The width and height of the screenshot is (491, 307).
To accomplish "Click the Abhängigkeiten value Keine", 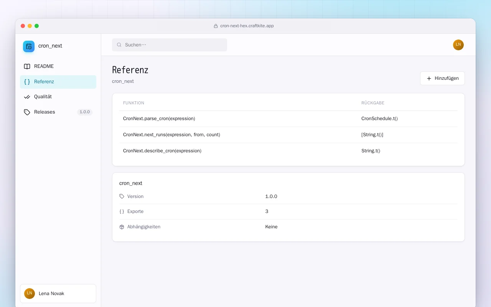I will [271, 227].
